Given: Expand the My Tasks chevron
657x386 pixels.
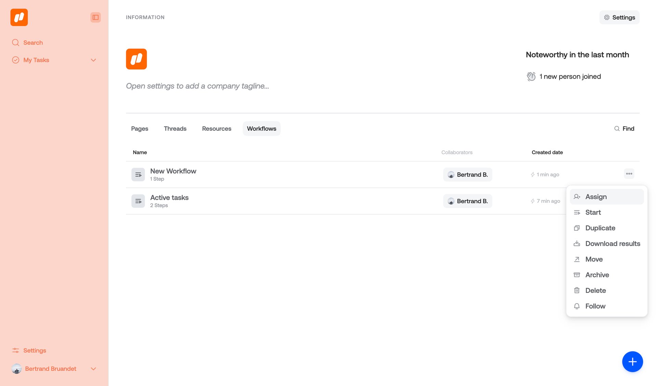Looking at the screenshot, I should (x=93, y=60).
